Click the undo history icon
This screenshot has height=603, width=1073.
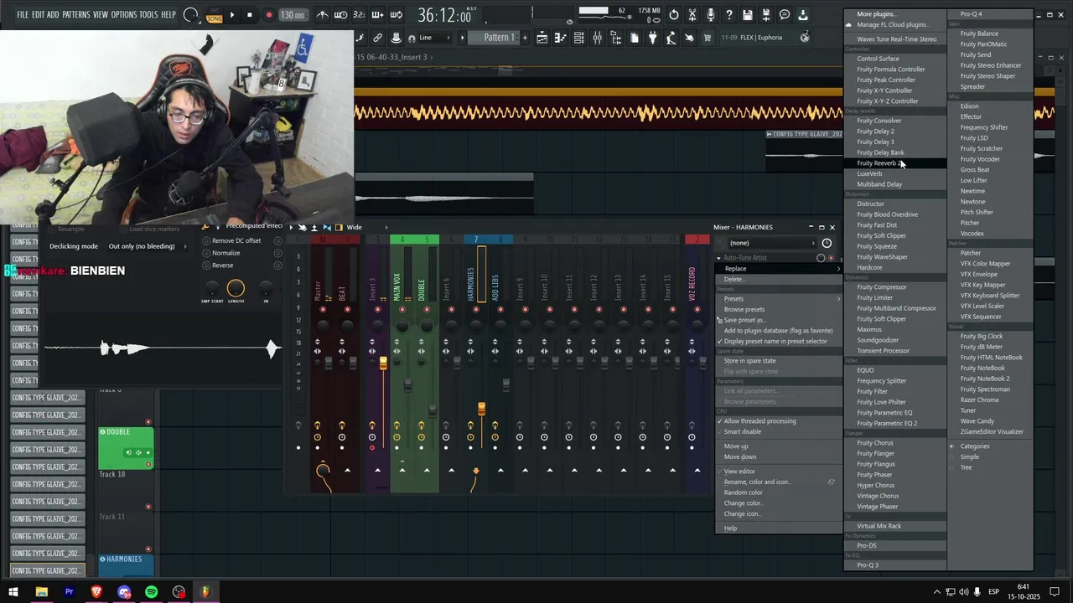674,15
